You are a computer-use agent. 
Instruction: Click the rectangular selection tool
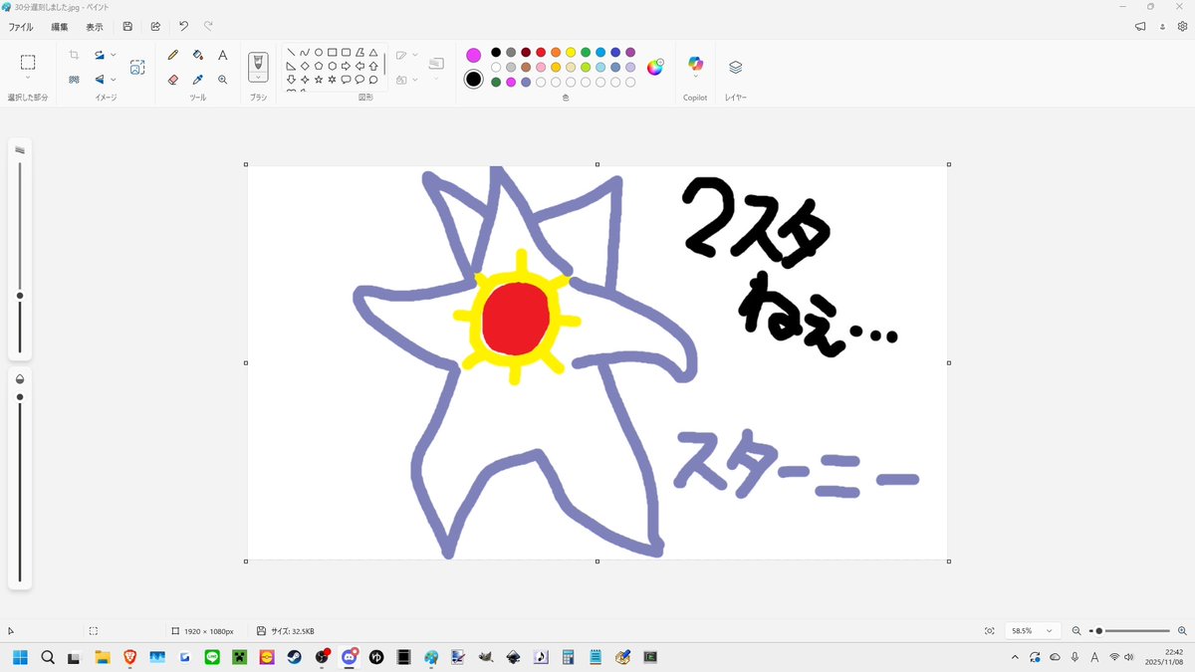pyautogui.click(x=28, y=63)
